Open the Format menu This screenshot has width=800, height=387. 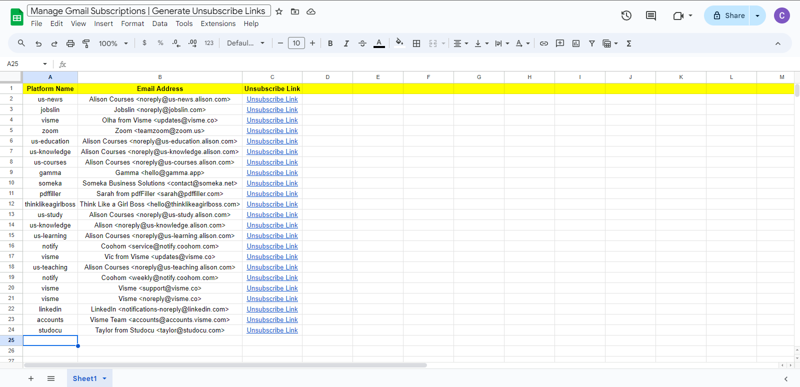(132, 23)
